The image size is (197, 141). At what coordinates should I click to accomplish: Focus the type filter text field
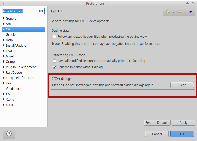coord(21,11)
